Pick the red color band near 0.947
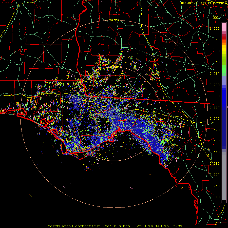Viewport: 228px width, 228px height. (224, 38)
